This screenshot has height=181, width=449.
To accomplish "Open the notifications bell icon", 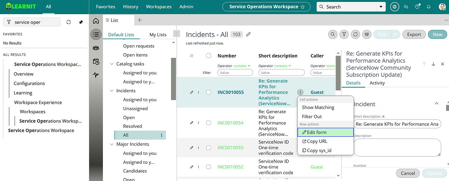I will [x=428, y=7].
